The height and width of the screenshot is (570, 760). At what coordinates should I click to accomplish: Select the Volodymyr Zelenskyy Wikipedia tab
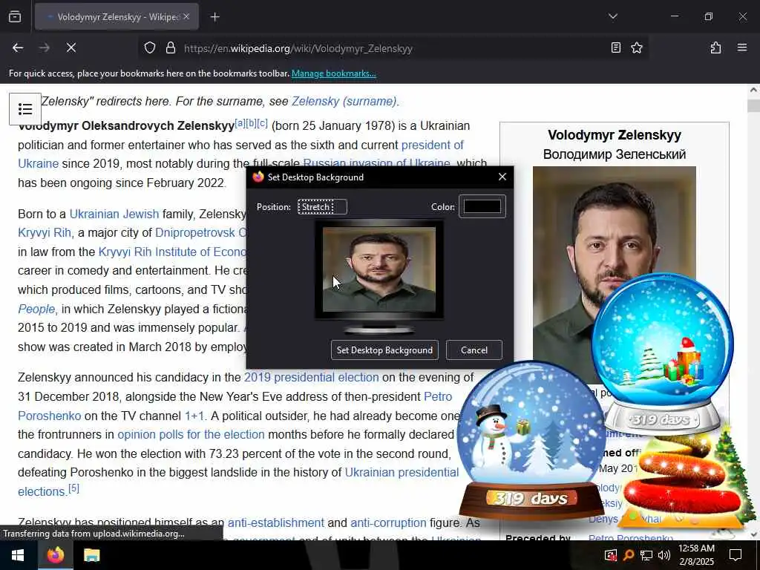pyautogui.click(x=117, y=17)
